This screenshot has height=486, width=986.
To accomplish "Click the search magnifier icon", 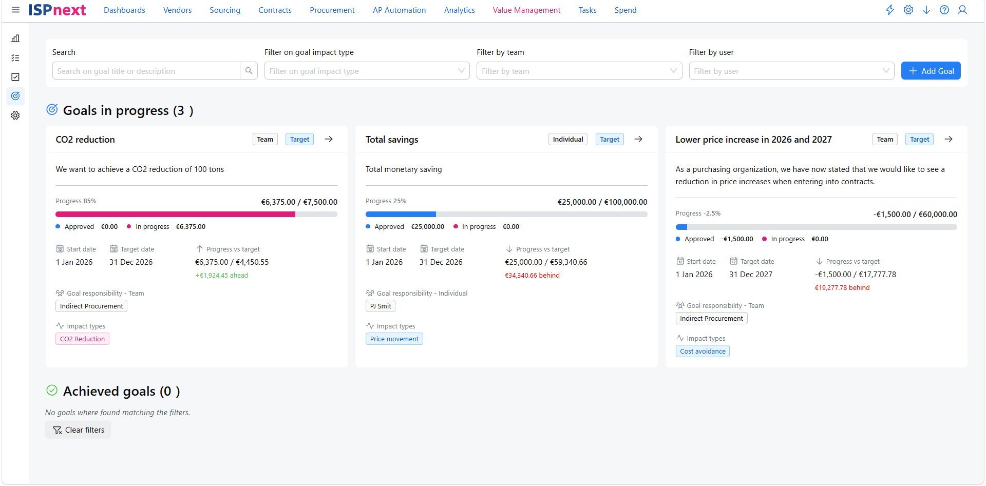I will point(249,71).
